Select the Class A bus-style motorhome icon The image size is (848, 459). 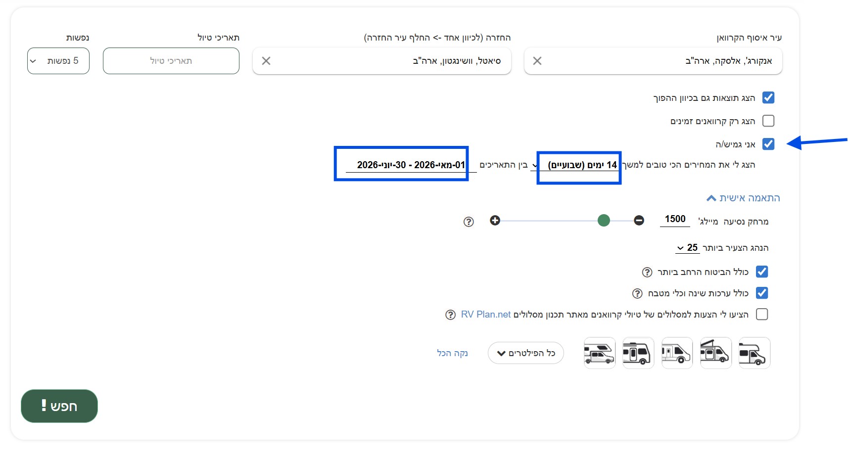click(x=638, y=353)
